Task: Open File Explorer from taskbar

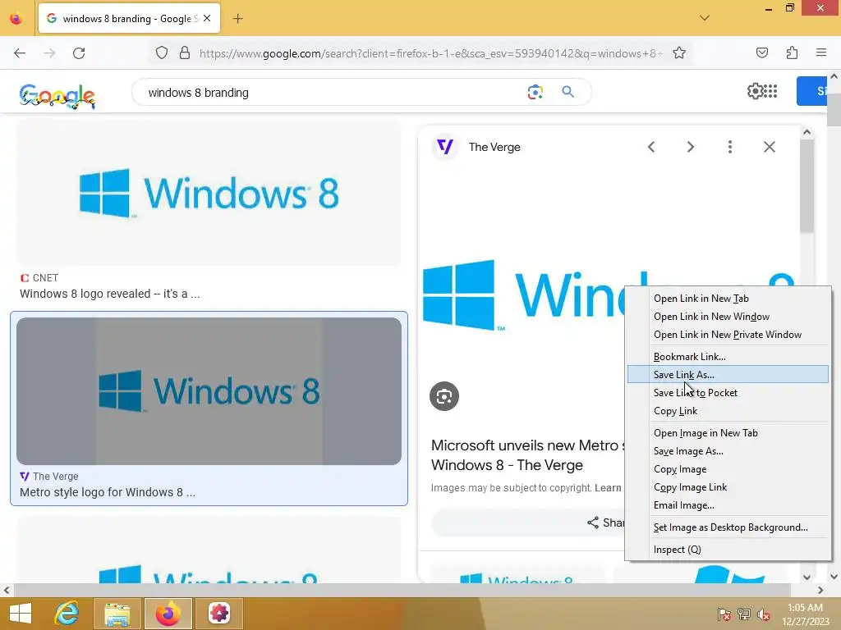Action: pos(117,614)
